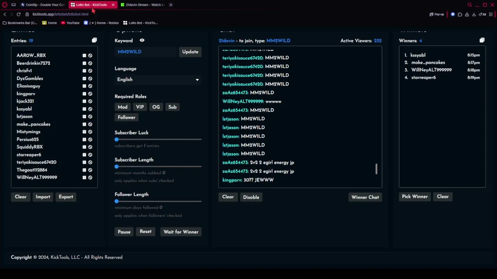Open the AI assistant icon
This screenshot has height=279, width=497.
[x=483, y=14]
